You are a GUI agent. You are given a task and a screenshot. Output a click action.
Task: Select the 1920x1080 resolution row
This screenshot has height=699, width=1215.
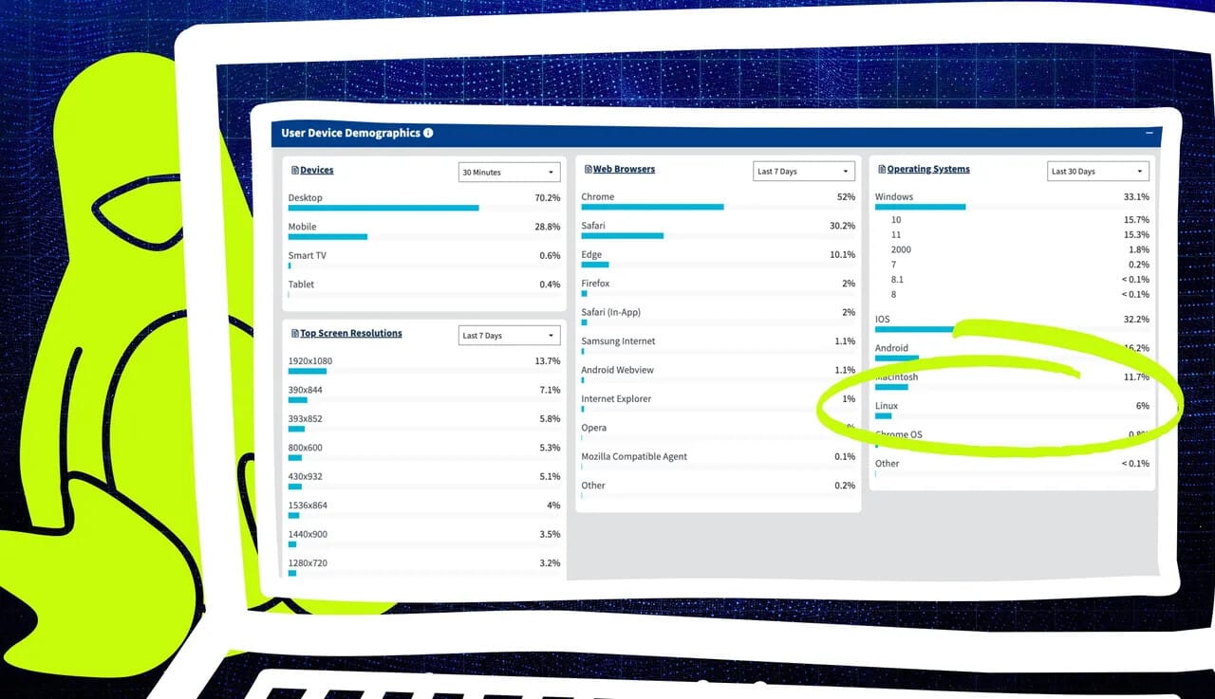tap(424, 365)
